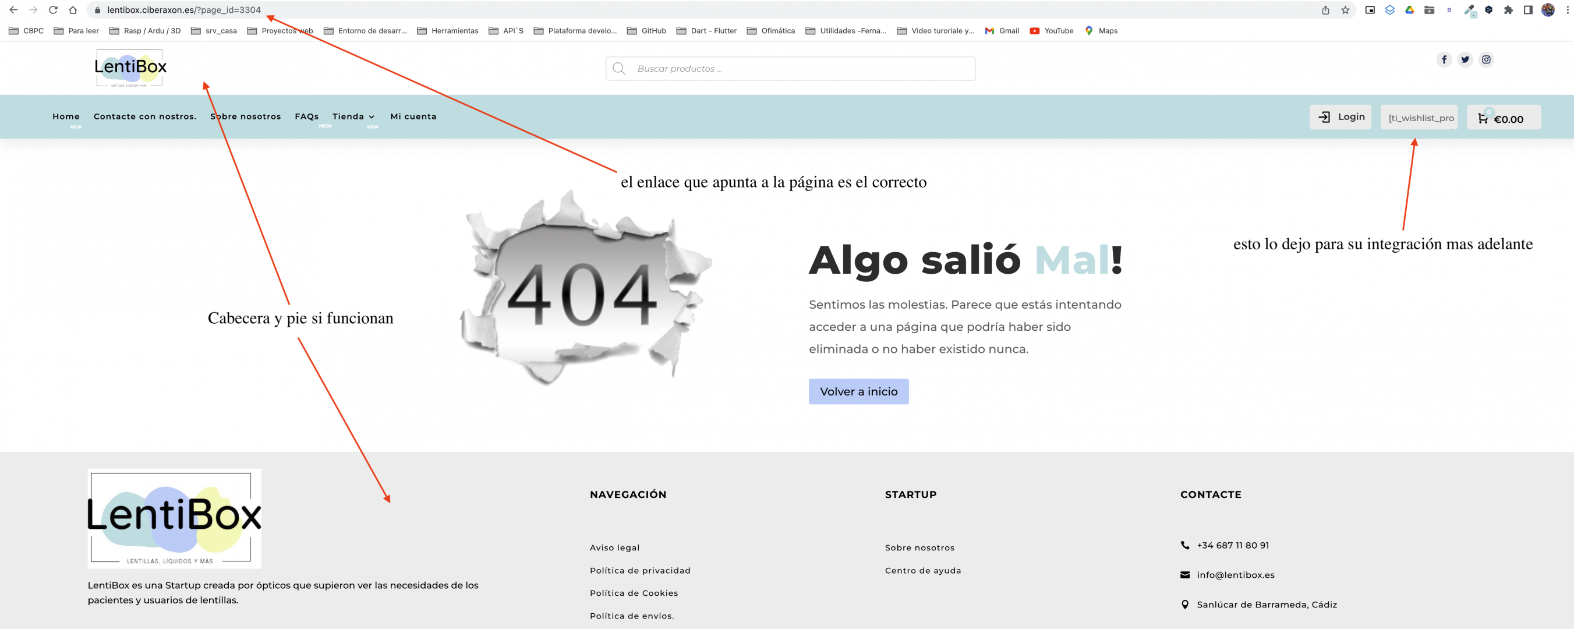Email info@lentibox.es from the footer

[x=1236, y=575]
